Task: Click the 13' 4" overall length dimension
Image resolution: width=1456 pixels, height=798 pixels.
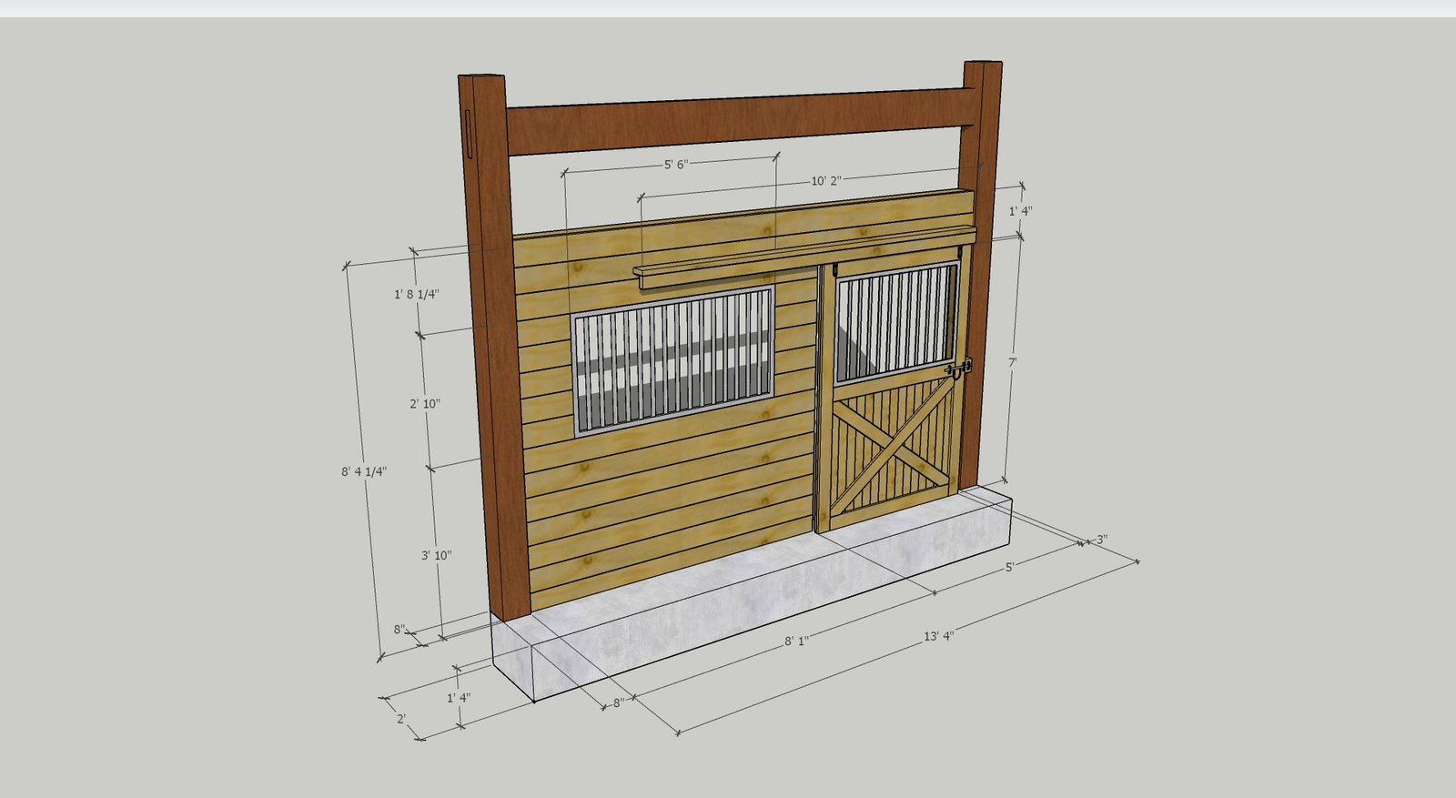Action: tap(938, 636)
